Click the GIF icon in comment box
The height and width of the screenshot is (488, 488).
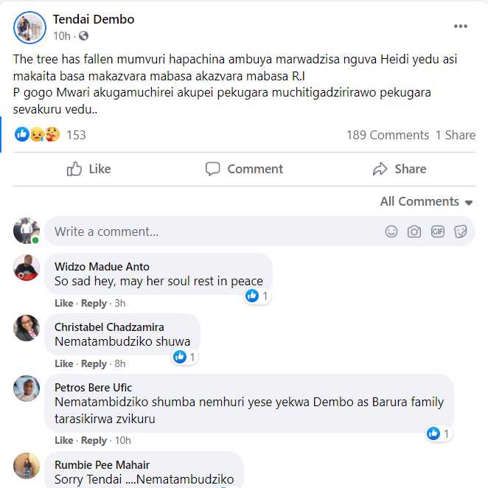(x=438, y=231)
